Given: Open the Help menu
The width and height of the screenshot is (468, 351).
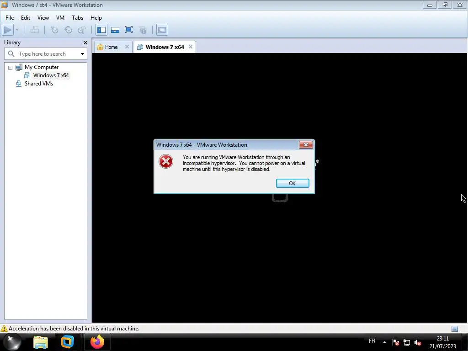Looking at the screenshot, I should pos(96,18).
